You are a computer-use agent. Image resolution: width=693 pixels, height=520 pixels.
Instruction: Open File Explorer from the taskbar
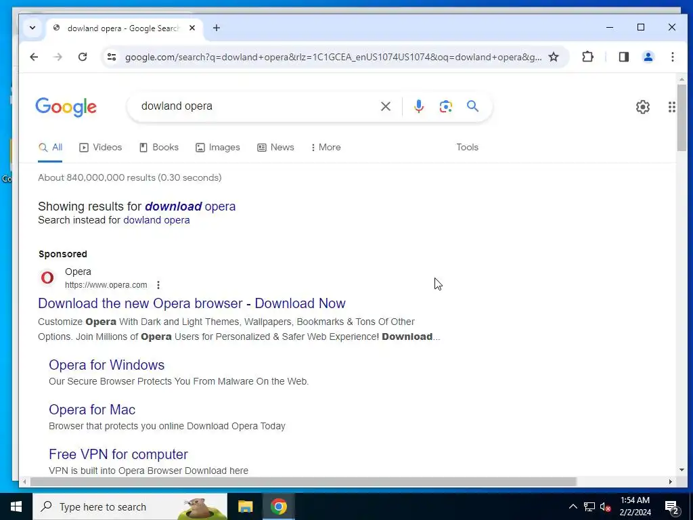pos(245,506)
